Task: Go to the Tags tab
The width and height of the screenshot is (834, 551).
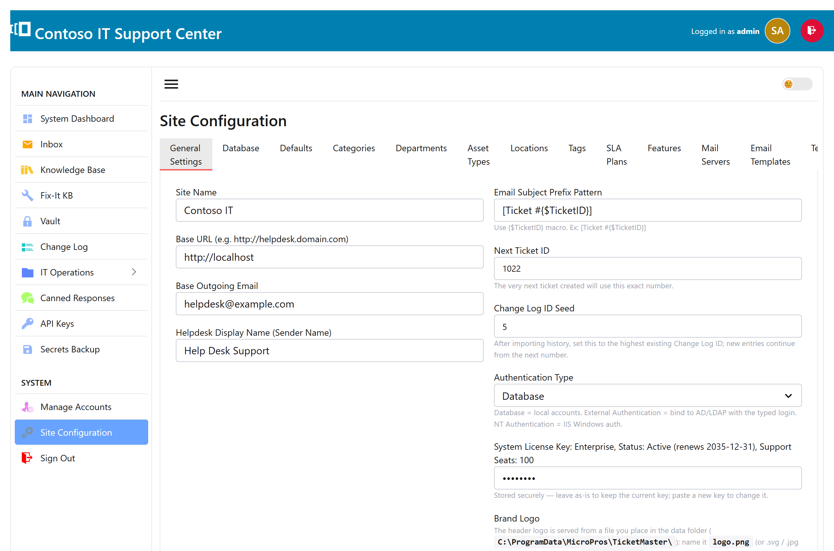Action: coord(577,148)
